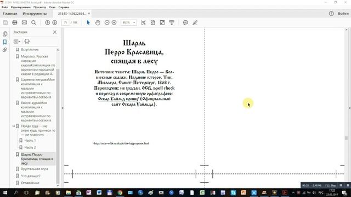Open the Find text magnifier tool
Image resolution: width=351 pixels, height=197 pixels.
tap(33, 22)
